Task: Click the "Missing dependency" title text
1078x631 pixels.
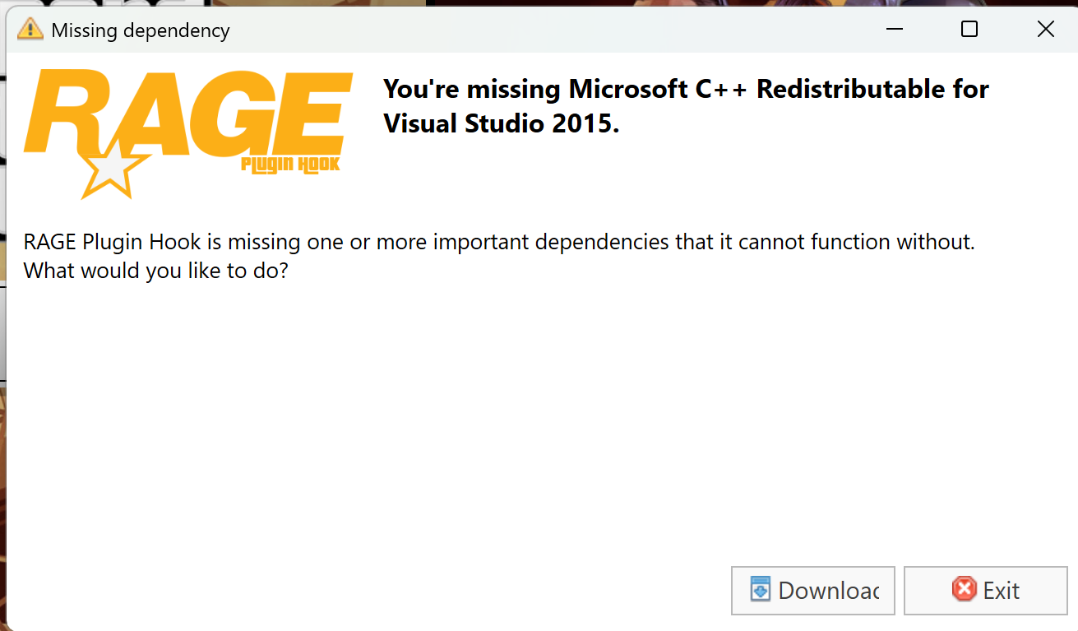Action: (x=141, y=31)
